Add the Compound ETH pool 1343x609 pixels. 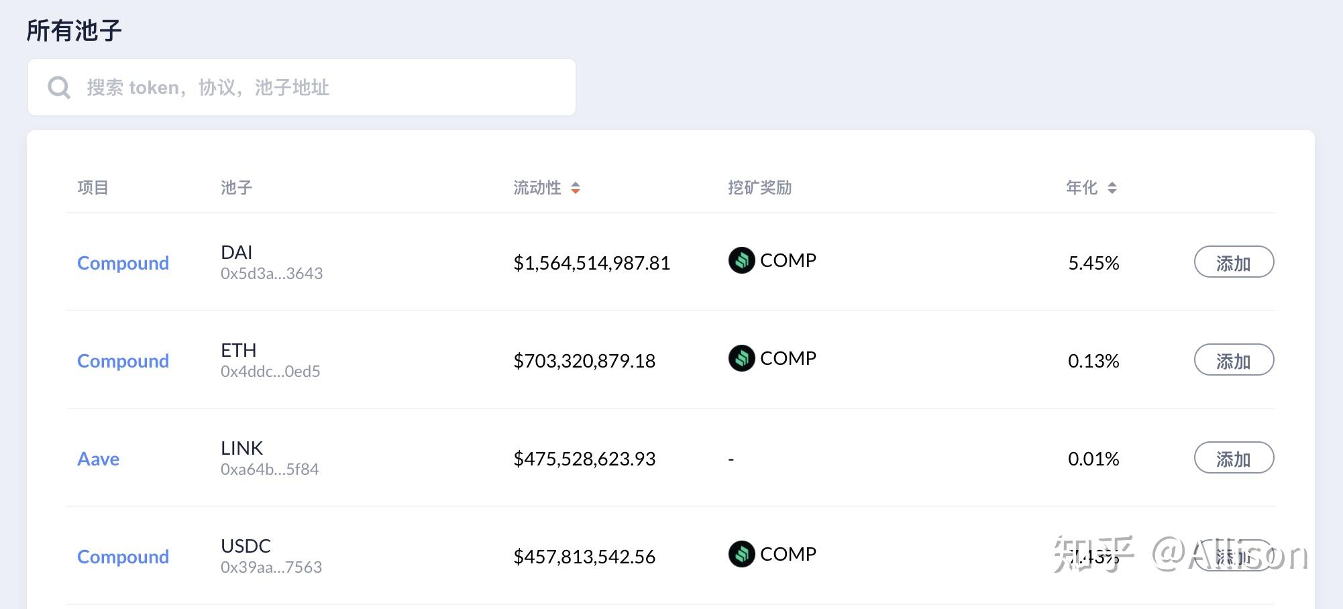coord(1234,359)
